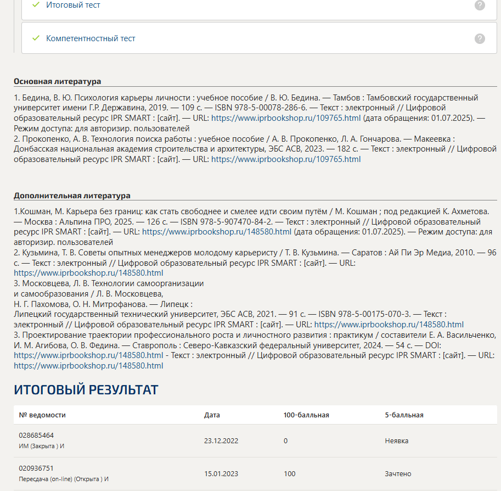Viewport: 501px width, 491px height.
Task: Click help icon beside Итоговый тест
Action: [x=479, y=5]
